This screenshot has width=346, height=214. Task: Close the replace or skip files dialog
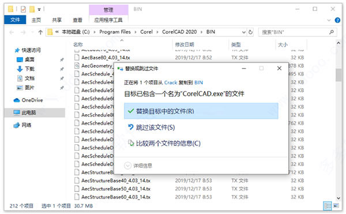[x=279, y=69]
